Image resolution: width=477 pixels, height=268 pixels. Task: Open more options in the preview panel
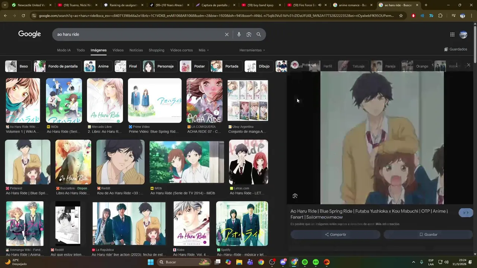pyautogui.click(x=457, y=65)
